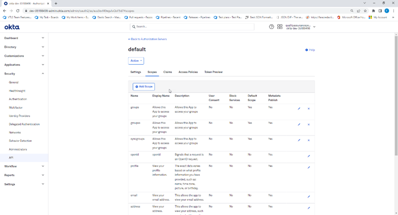Delete the syncgroups scope
The width and height of the screenshot is (398, 215).
(309, 140)
